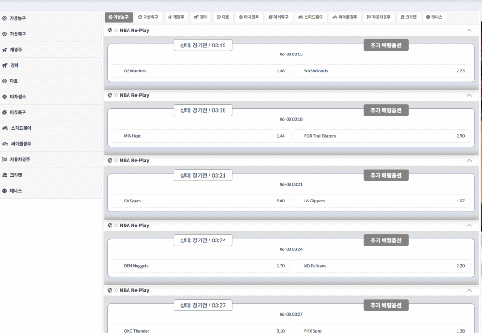Click the status label 상태: 경기전 / 03:24
482x333 pixels.
click(x=203, y=240)
